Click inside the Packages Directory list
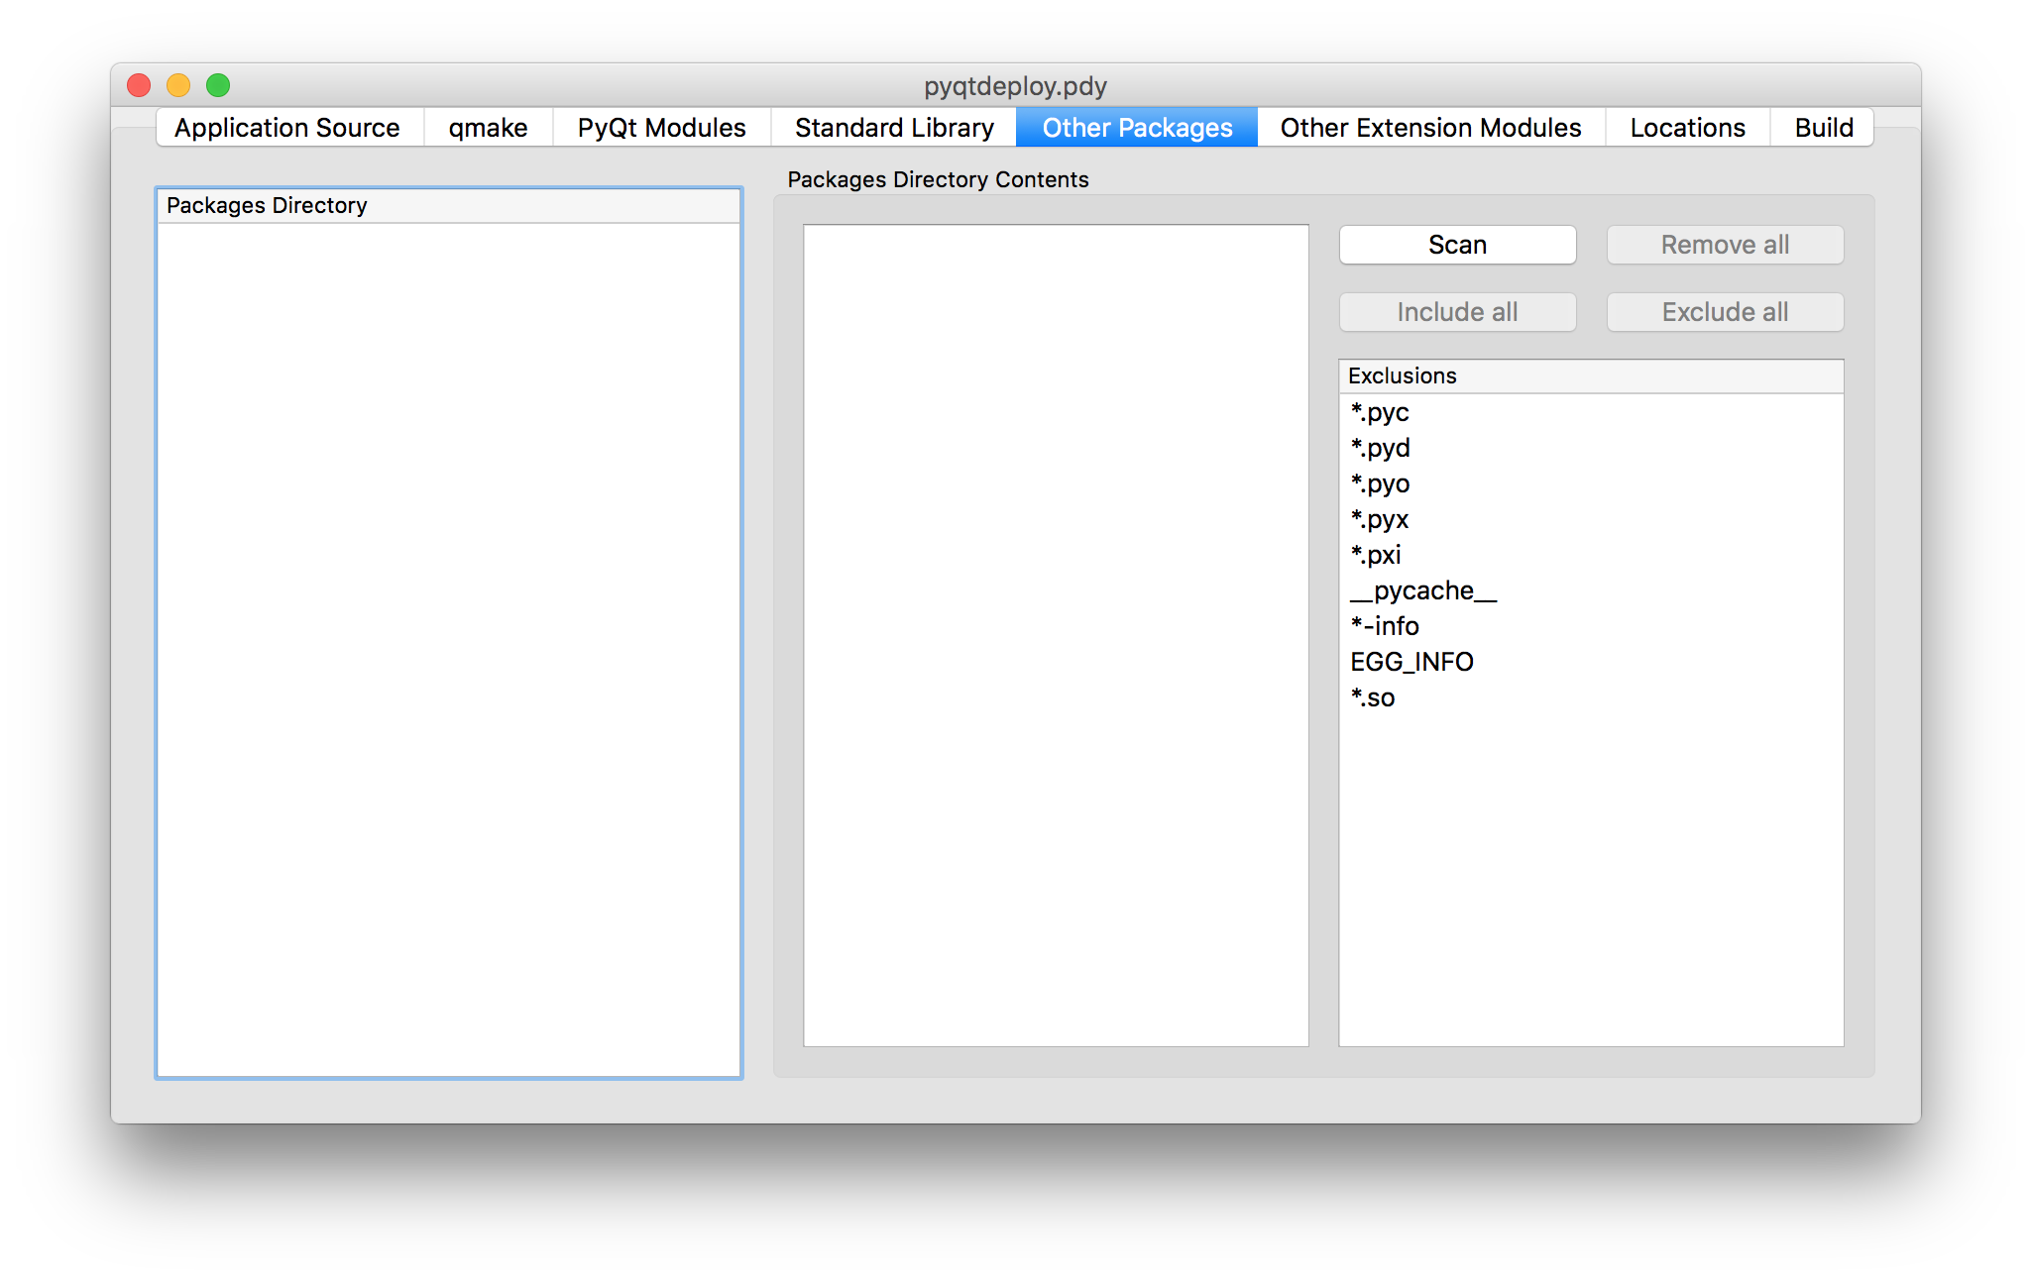2032x1282 pixels. coord(448,644)
